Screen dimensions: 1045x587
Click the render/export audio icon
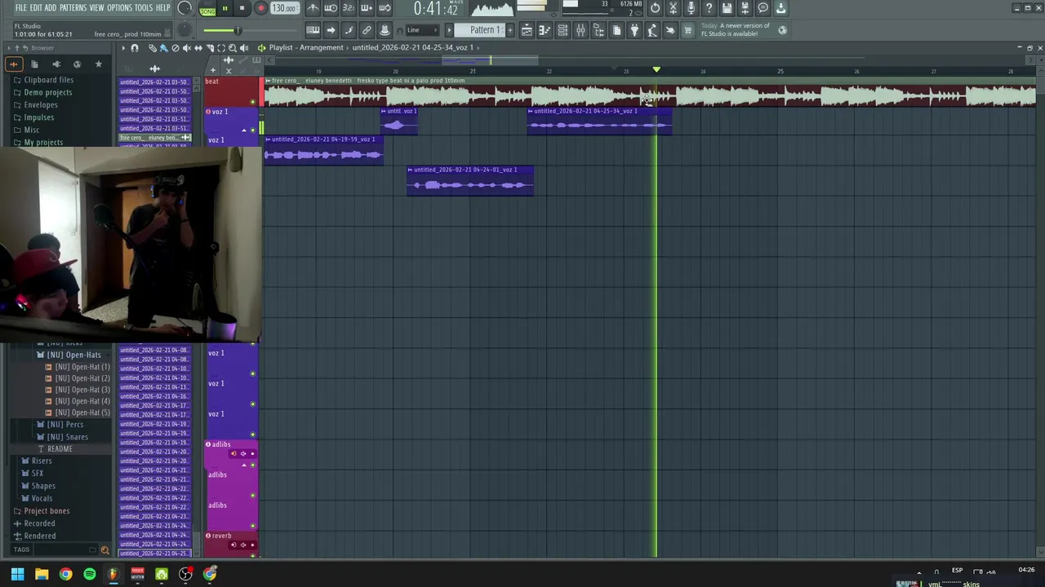point(745,8)
